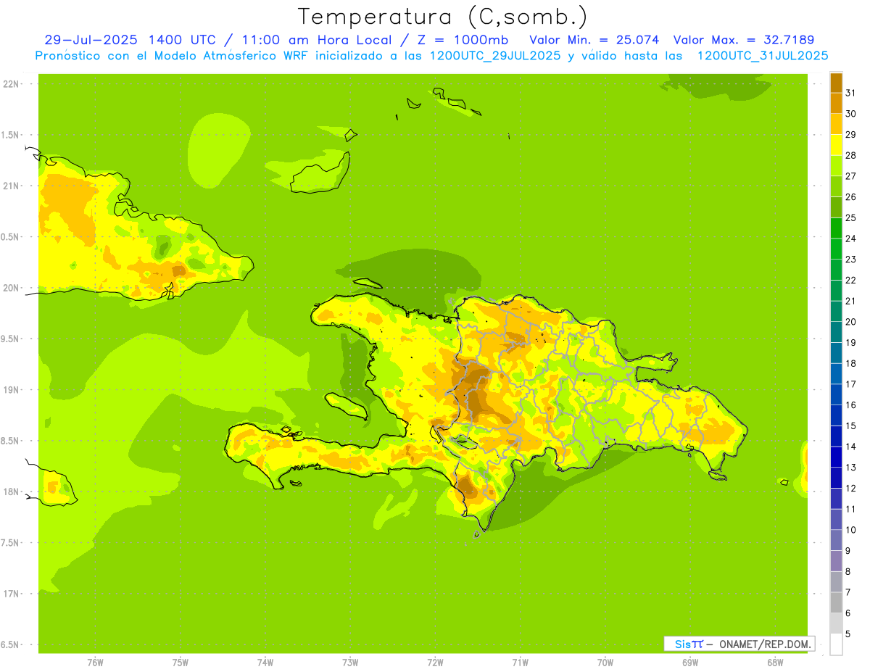Image resolution: width=870 pixels, height=672 pixels.
Task: Click the longitude axis label "73W"
Action: 350,663
